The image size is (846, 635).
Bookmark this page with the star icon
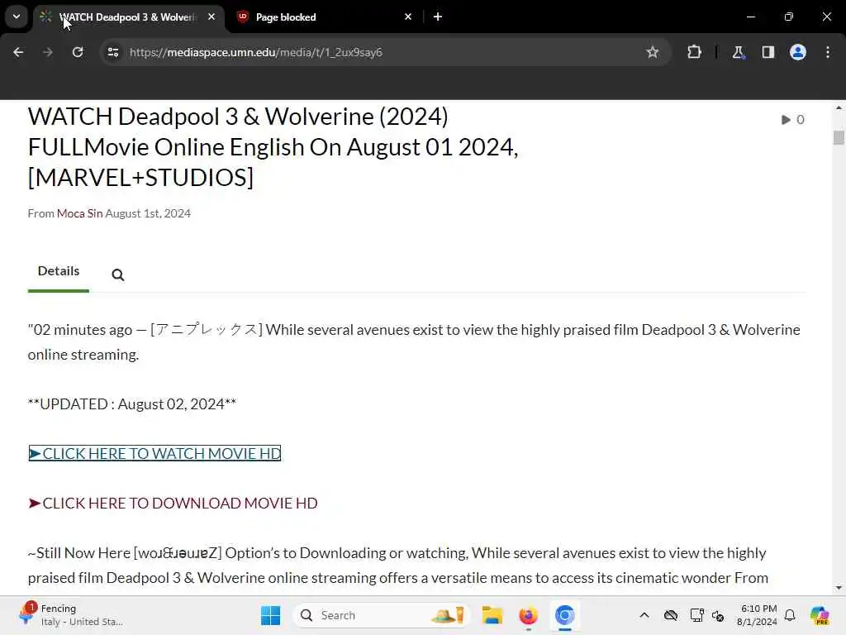(x=653, y=52)
